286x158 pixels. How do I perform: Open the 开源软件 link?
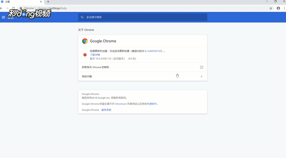[x=152, y=104]
